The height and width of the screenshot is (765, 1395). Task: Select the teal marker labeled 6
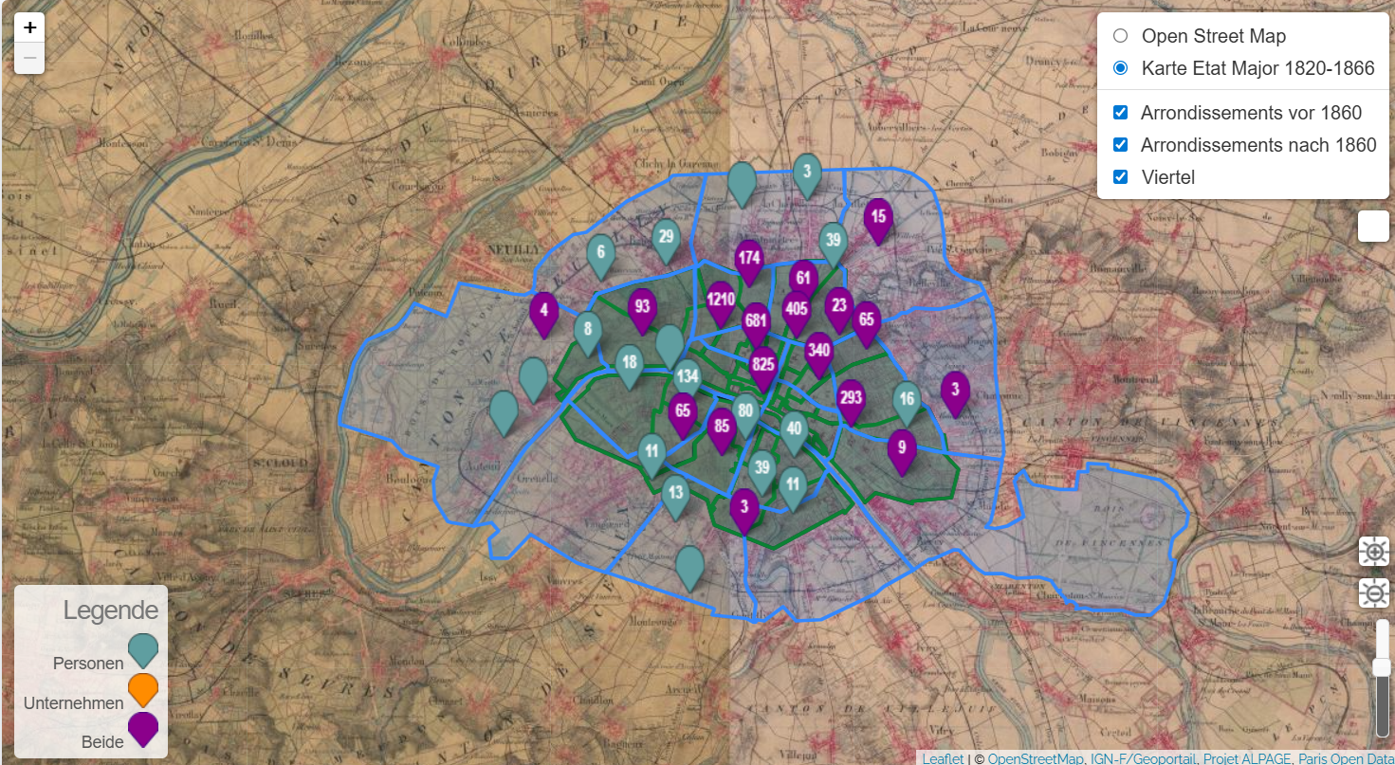pos(600,257)
